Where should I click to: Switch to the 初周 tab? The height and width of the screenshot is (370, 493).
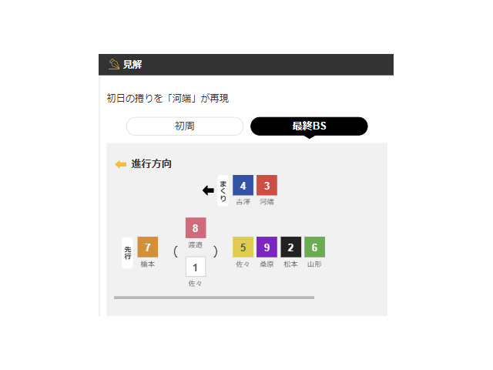pyautogui.click(x=185, y=126)
